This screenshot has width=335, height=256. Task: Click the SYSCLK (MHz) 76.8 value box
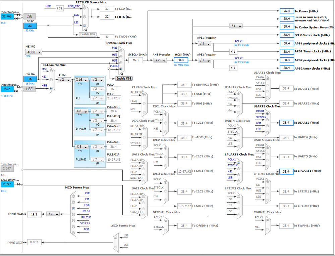135,60
